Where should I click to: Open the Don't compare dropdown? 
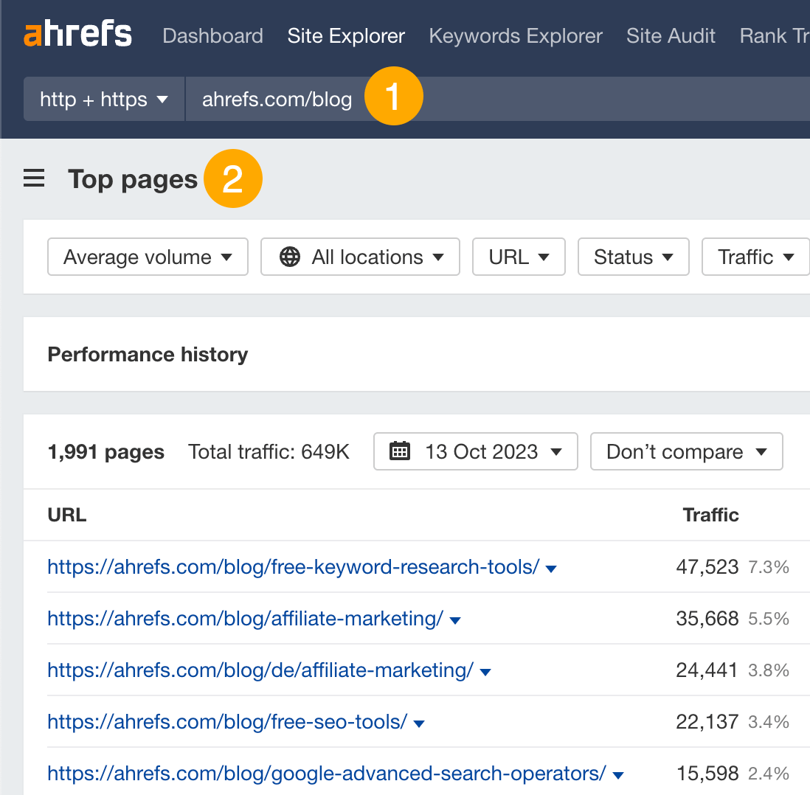[x=685, y=451]
